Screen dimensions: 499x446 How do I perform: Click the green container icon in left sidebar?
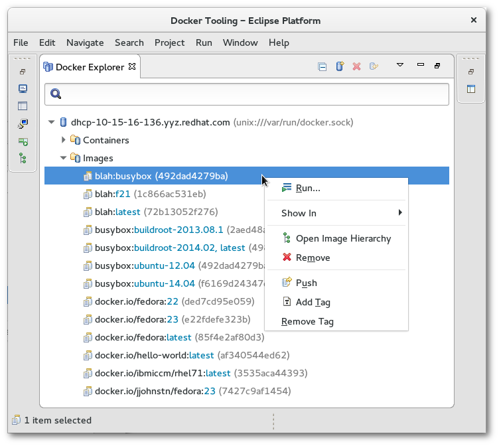point(23,141)
